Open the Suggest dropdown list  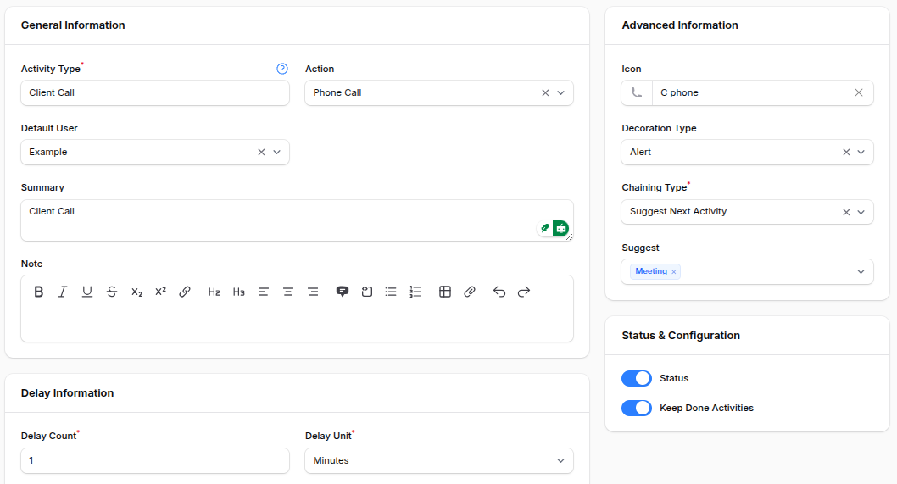click(x=861, y=271)
